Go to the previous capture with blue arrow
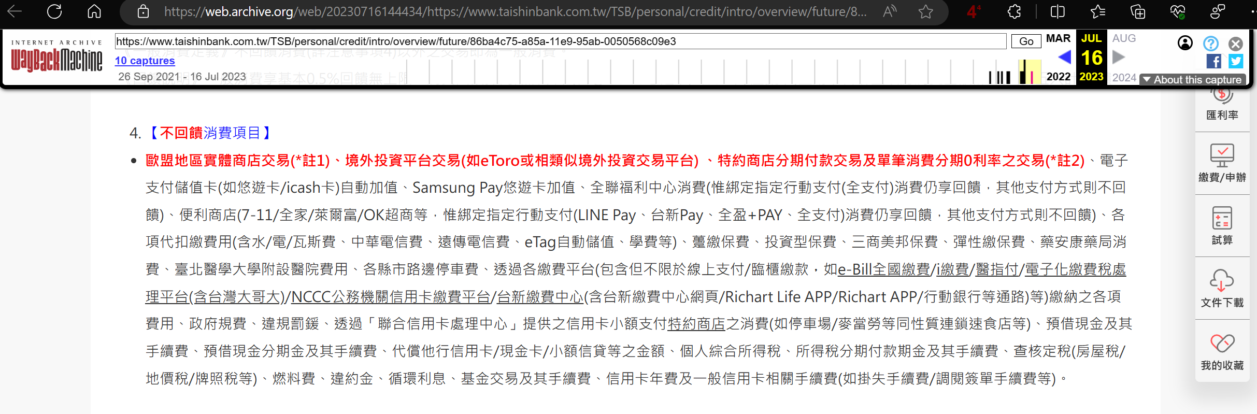 (1065, 57)
